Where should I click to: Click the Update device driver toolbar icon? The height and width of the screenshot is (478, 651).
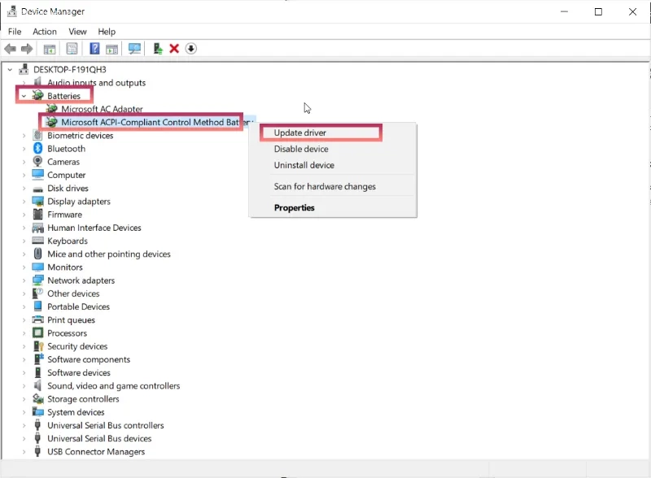(x=158, y=49)
